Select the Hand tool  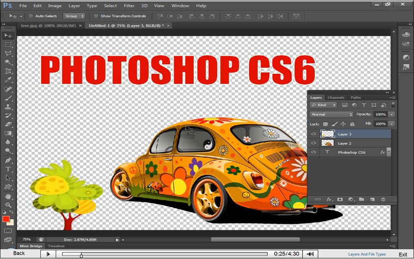pyautogui.click(x=8, y=196)
